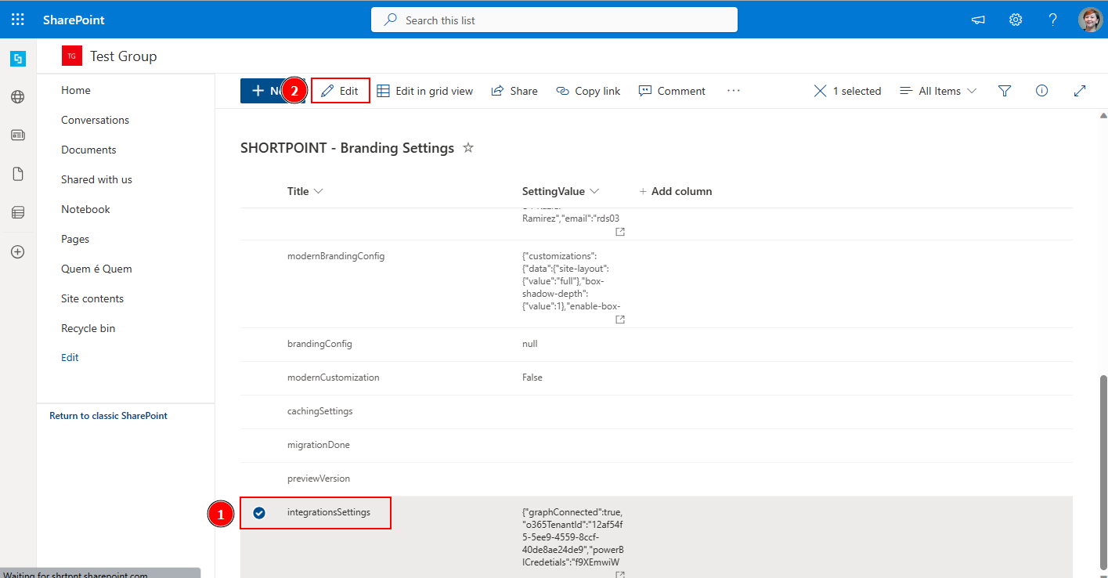Open the news icon in left rail

(x=18, y=135)
